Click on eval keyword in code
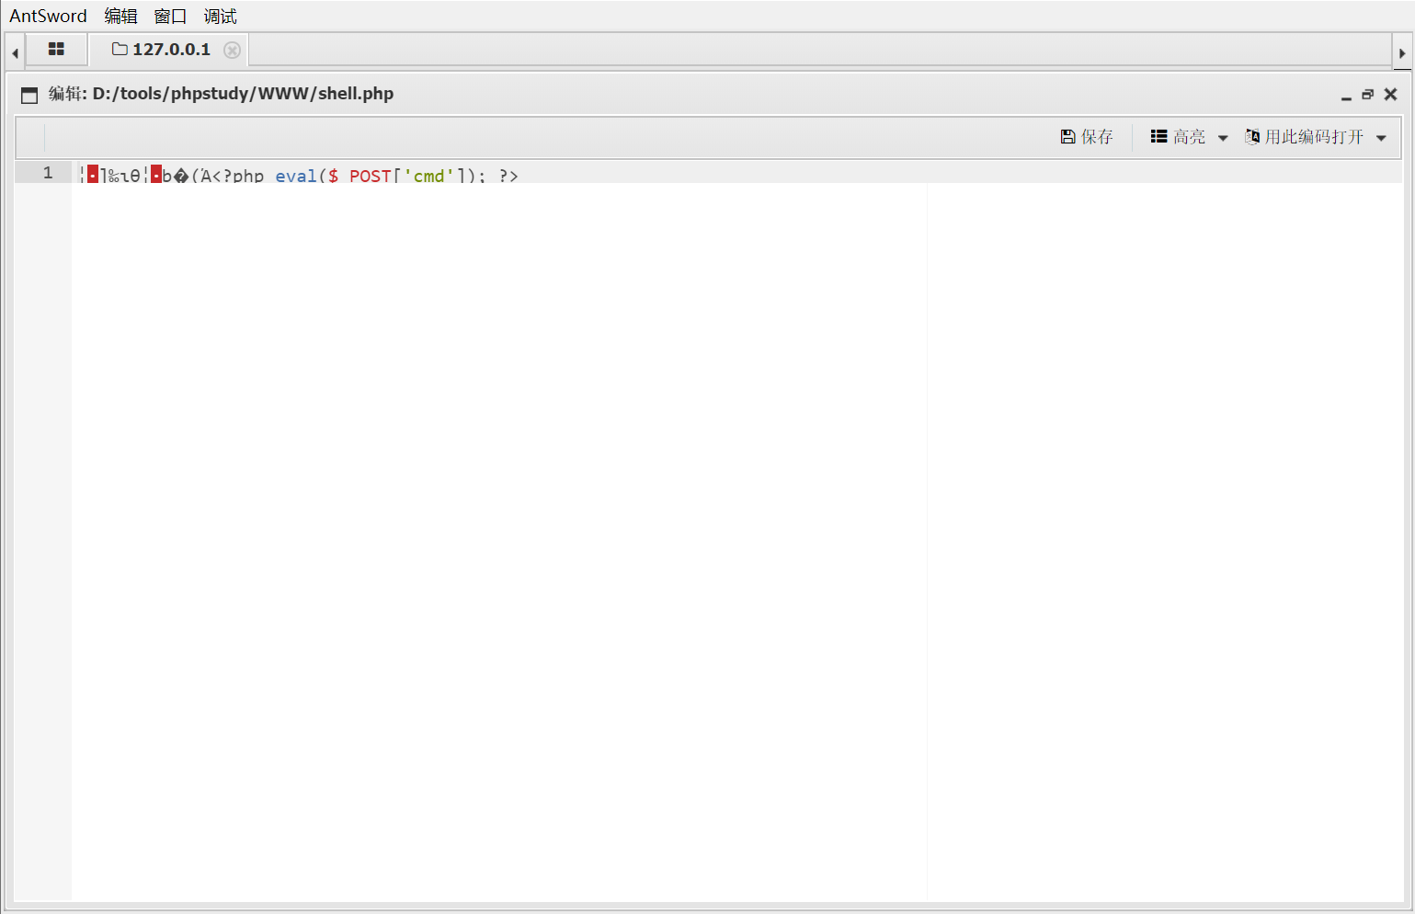The image size is (1415, 914). (296, 175)
